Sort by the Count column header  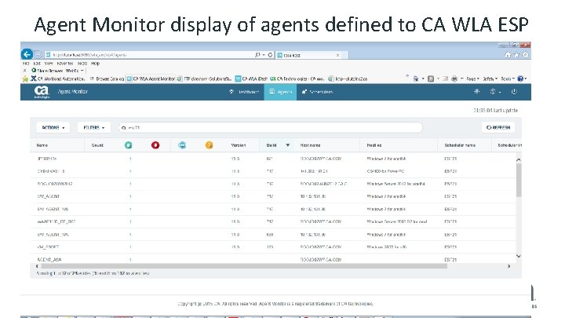(x=97, y=145)
